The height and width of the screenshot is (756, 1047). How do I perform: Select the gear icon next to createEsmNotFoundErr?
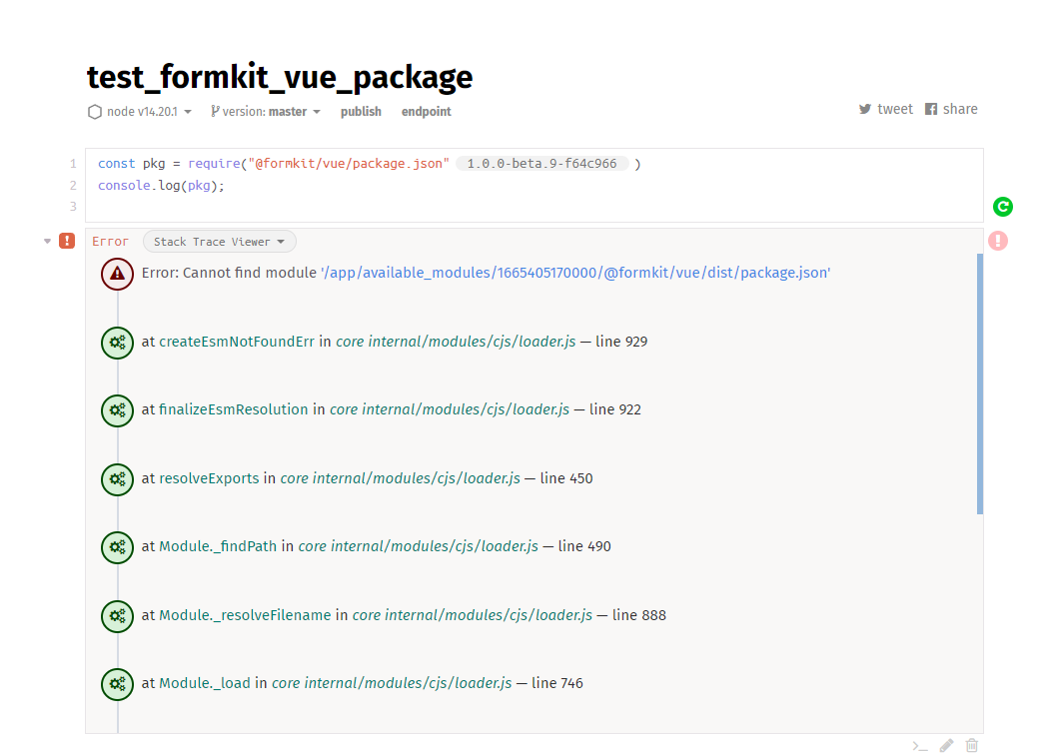[x=117, y=343]
